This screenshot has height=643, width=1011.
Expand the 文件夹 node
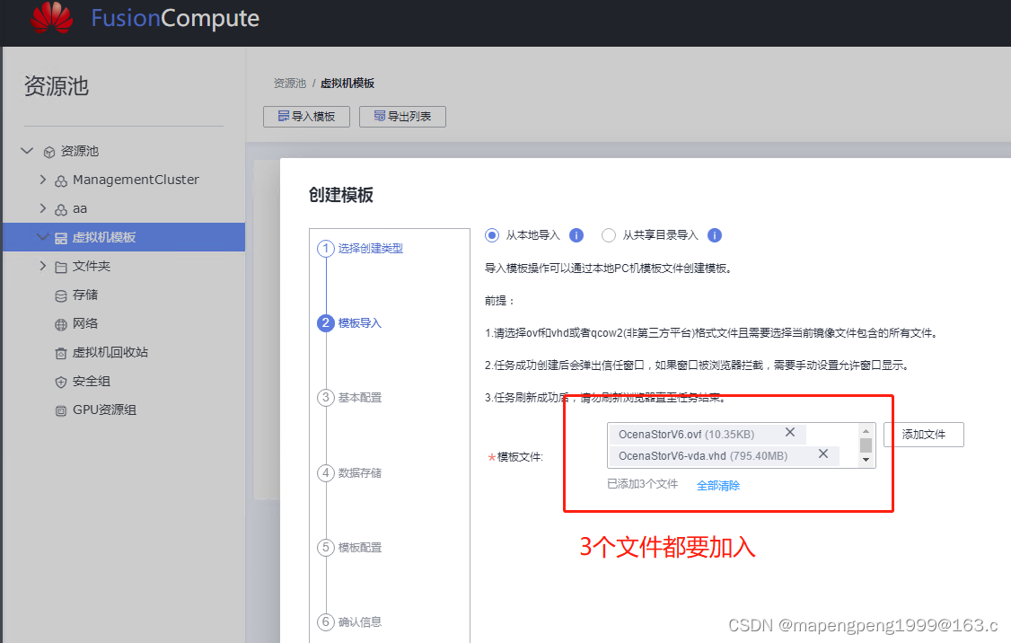pos(42,266)
